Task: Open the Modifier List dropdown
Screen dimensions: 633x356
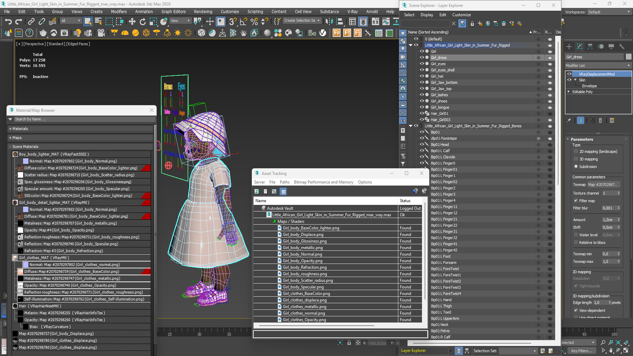Action: [598, 66]
